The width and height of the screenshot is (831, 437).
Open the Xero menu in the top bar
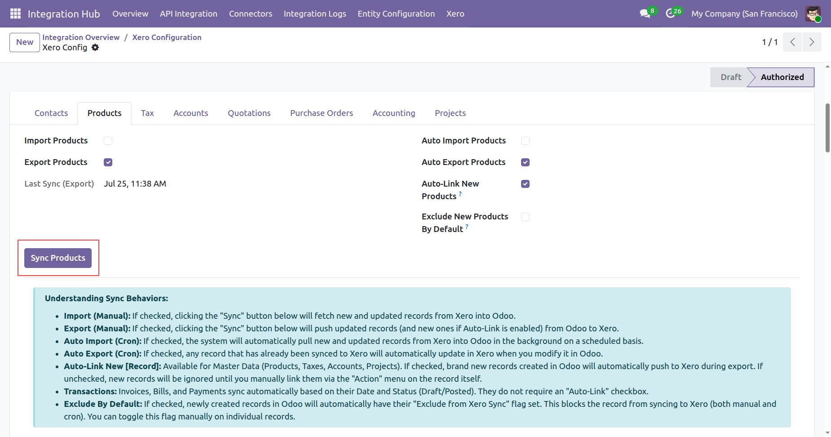coord(455,13)
